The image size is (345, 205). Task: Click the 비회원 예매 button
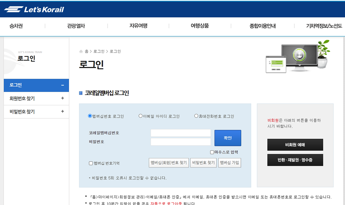295,145
